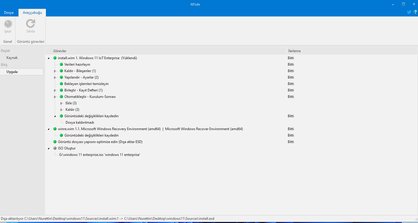Click Bitti status in Verileri hazırlayın row
This screenshot has width=418, height=223.
pyautogui.click(x=291, y=64)
